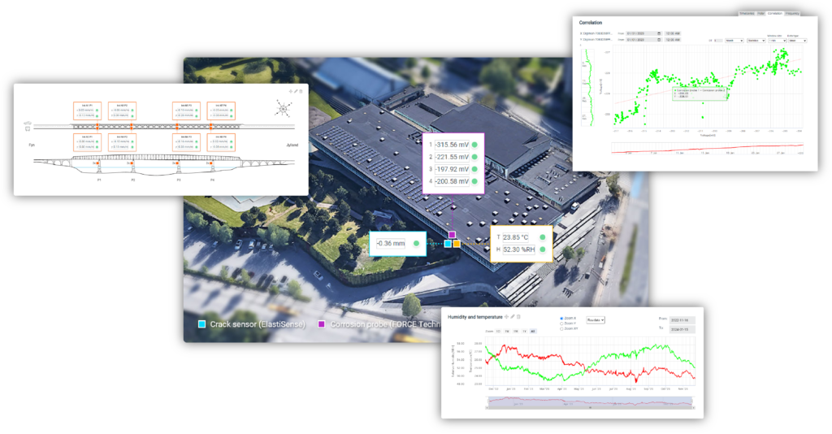This screenshot has height=434, width=832.
Task: Click the move icon beside Humidity and temperature
Action: 505,316
